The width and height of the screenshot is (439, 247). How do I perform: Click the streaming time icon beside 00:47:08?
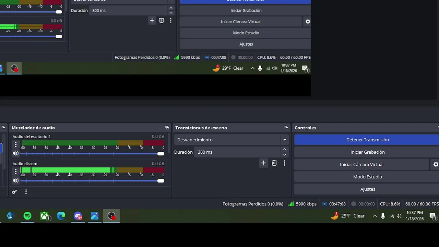324,204
